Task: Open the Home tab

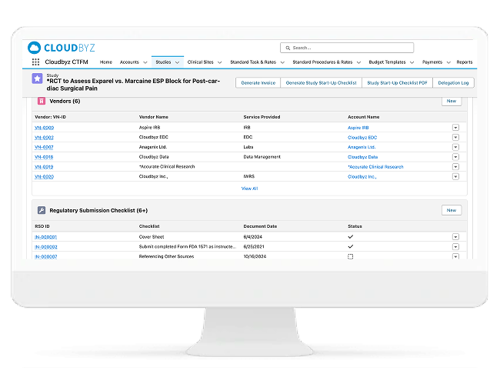Action: 106,62
